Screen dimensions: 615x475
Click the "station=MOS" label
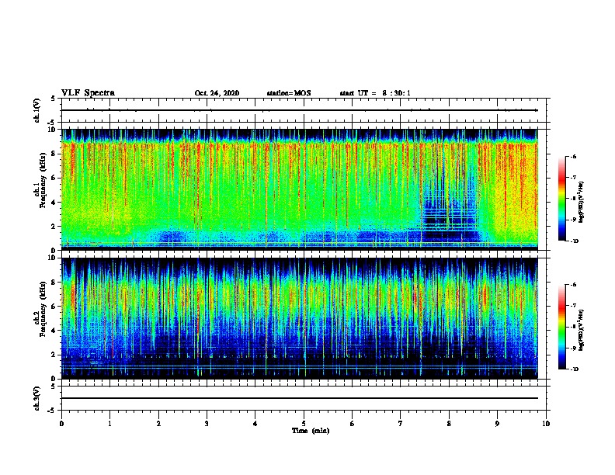pyautogui.click(x=289, y=93)
